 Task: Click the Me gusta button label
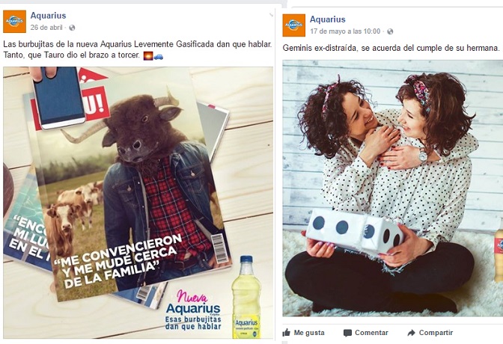(x=309, y=333)
